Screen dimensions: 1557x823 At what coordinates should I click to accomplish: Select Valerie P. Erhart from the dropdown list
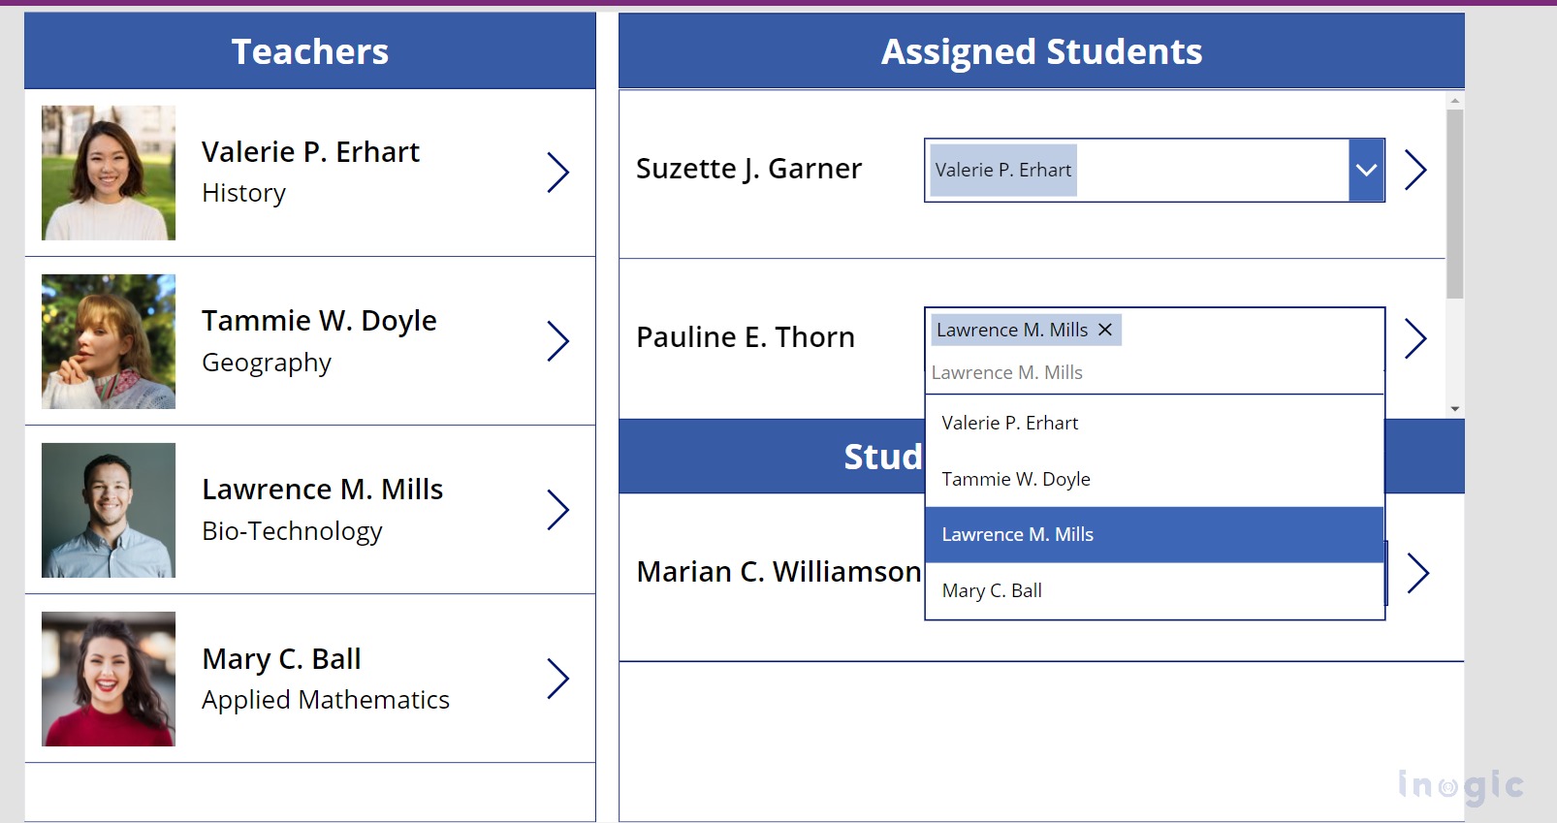click(1009, 422)
